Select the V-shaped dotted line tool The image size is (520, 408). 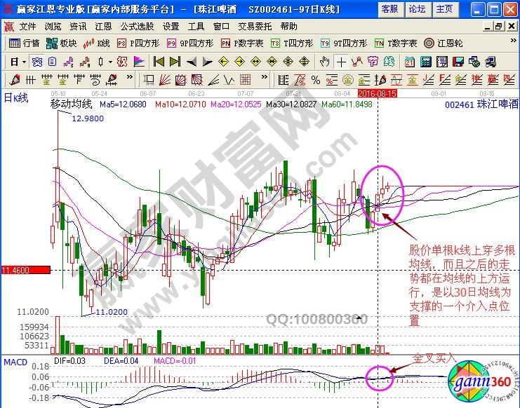229,80
